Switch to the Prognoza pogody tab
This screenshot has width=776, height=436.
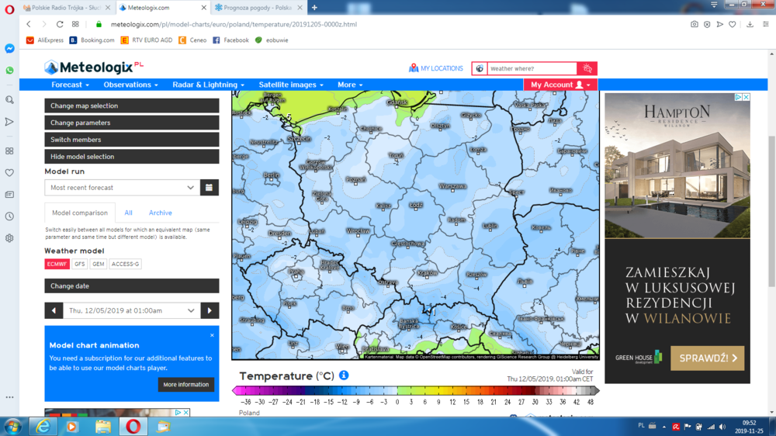pos(258,8)
